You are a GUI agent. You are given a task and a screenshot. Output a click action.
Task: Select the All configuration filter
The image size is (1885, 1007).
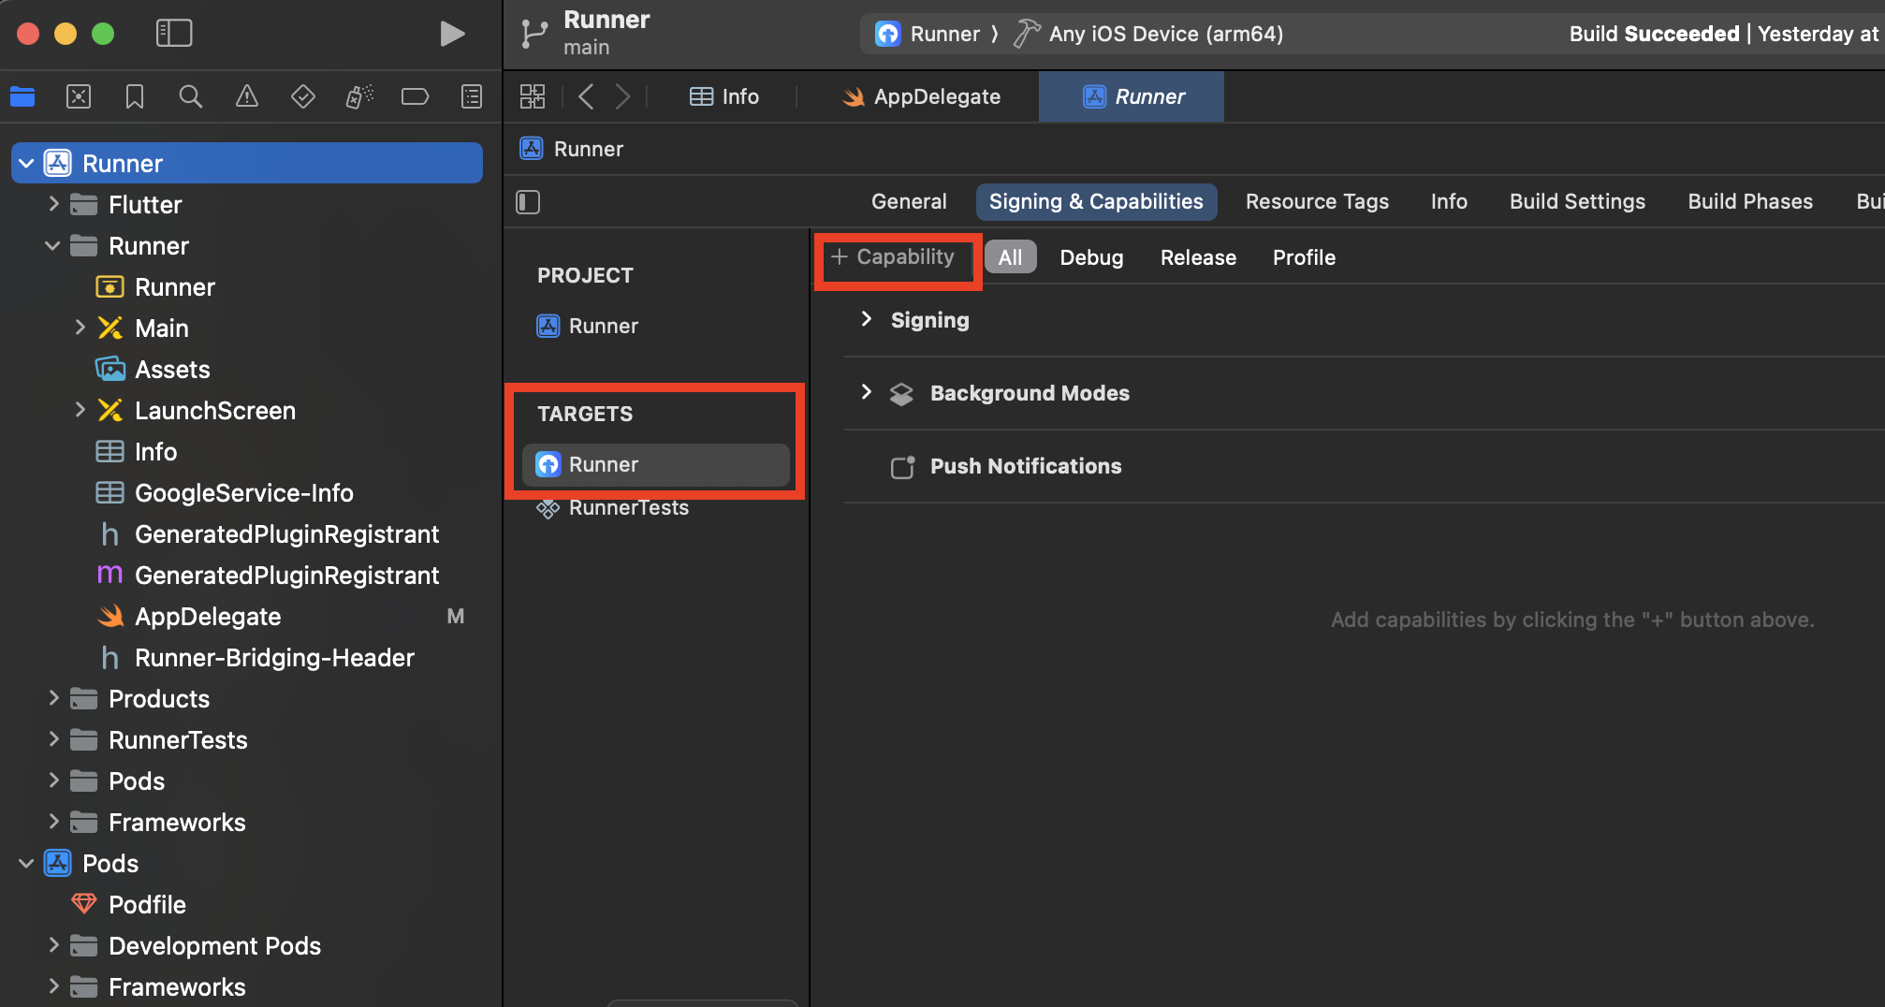click(1010, 257)
